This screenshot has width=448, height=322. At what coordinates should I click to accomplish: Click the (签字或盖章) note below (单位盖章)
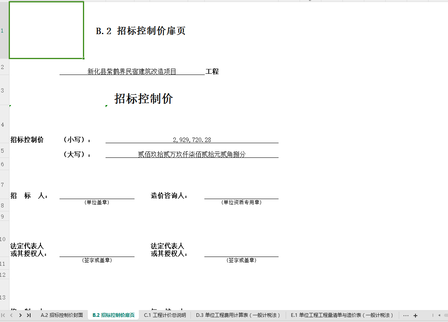coord(97,260)
